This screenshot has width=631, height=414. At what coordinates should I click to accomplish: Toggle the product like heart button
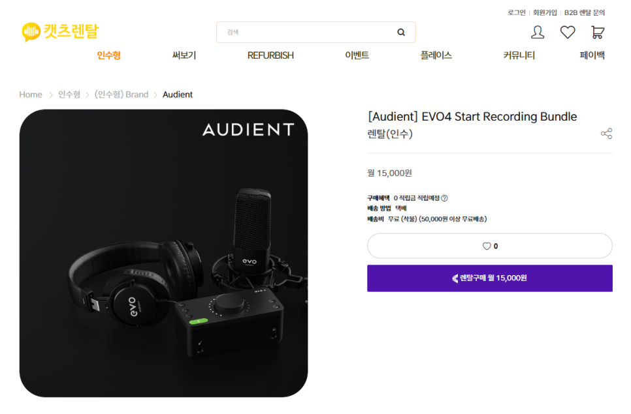tap(489, 246)
